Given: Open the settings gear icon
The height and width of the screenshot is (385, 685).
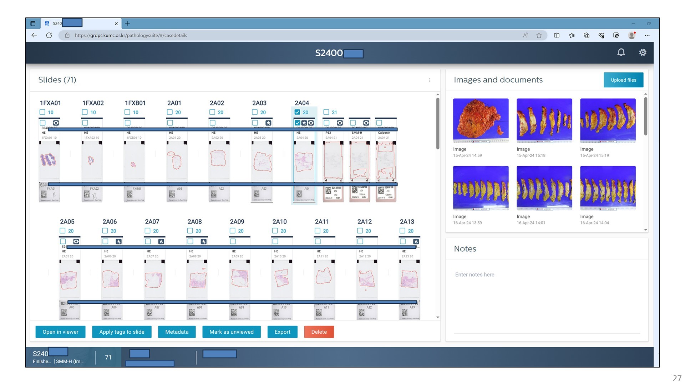Looking at the screenshot, I should 643,52.
